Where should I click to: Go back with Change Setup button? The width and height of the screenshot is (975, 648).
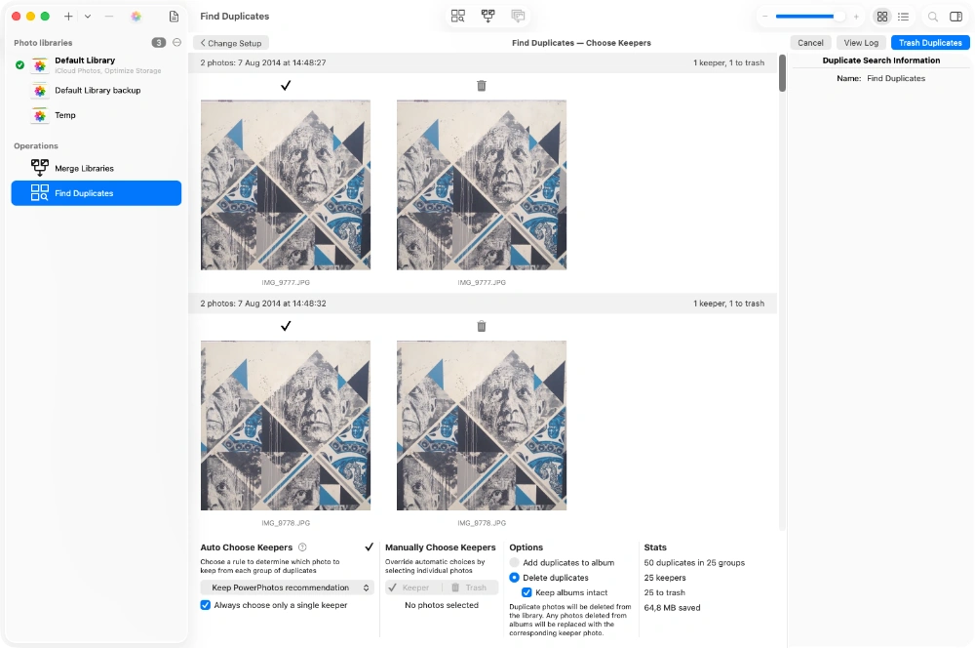(231, 43)
